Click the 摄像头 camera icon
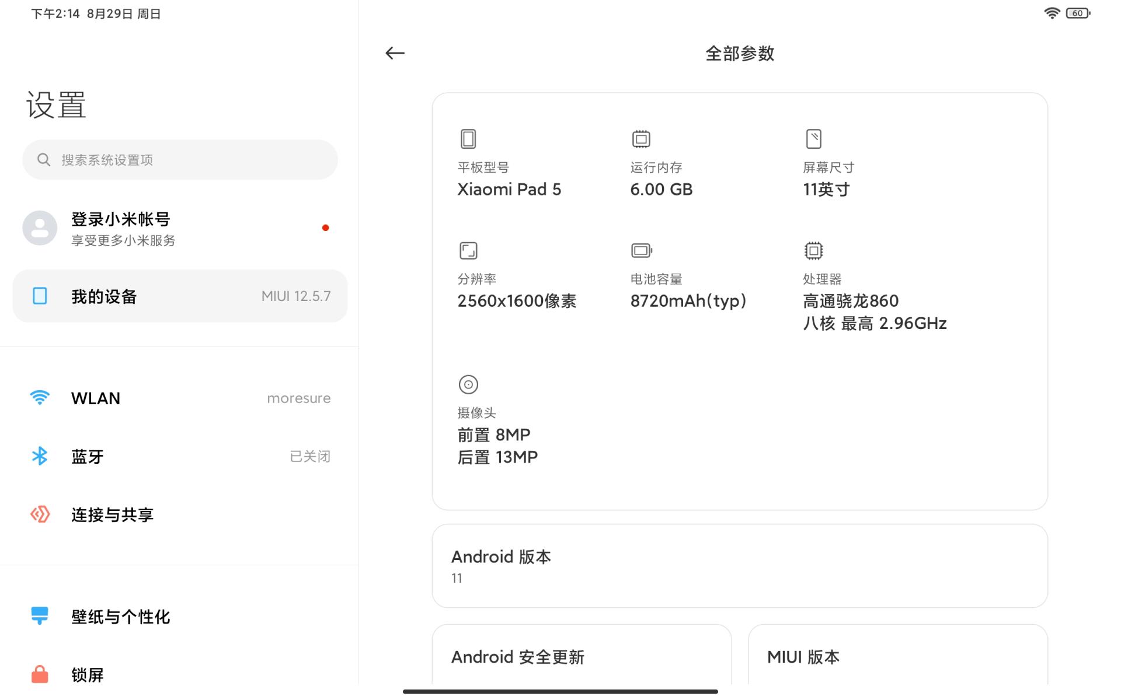Viewport: 1121px width, 700px height. (x=468, y=384)
